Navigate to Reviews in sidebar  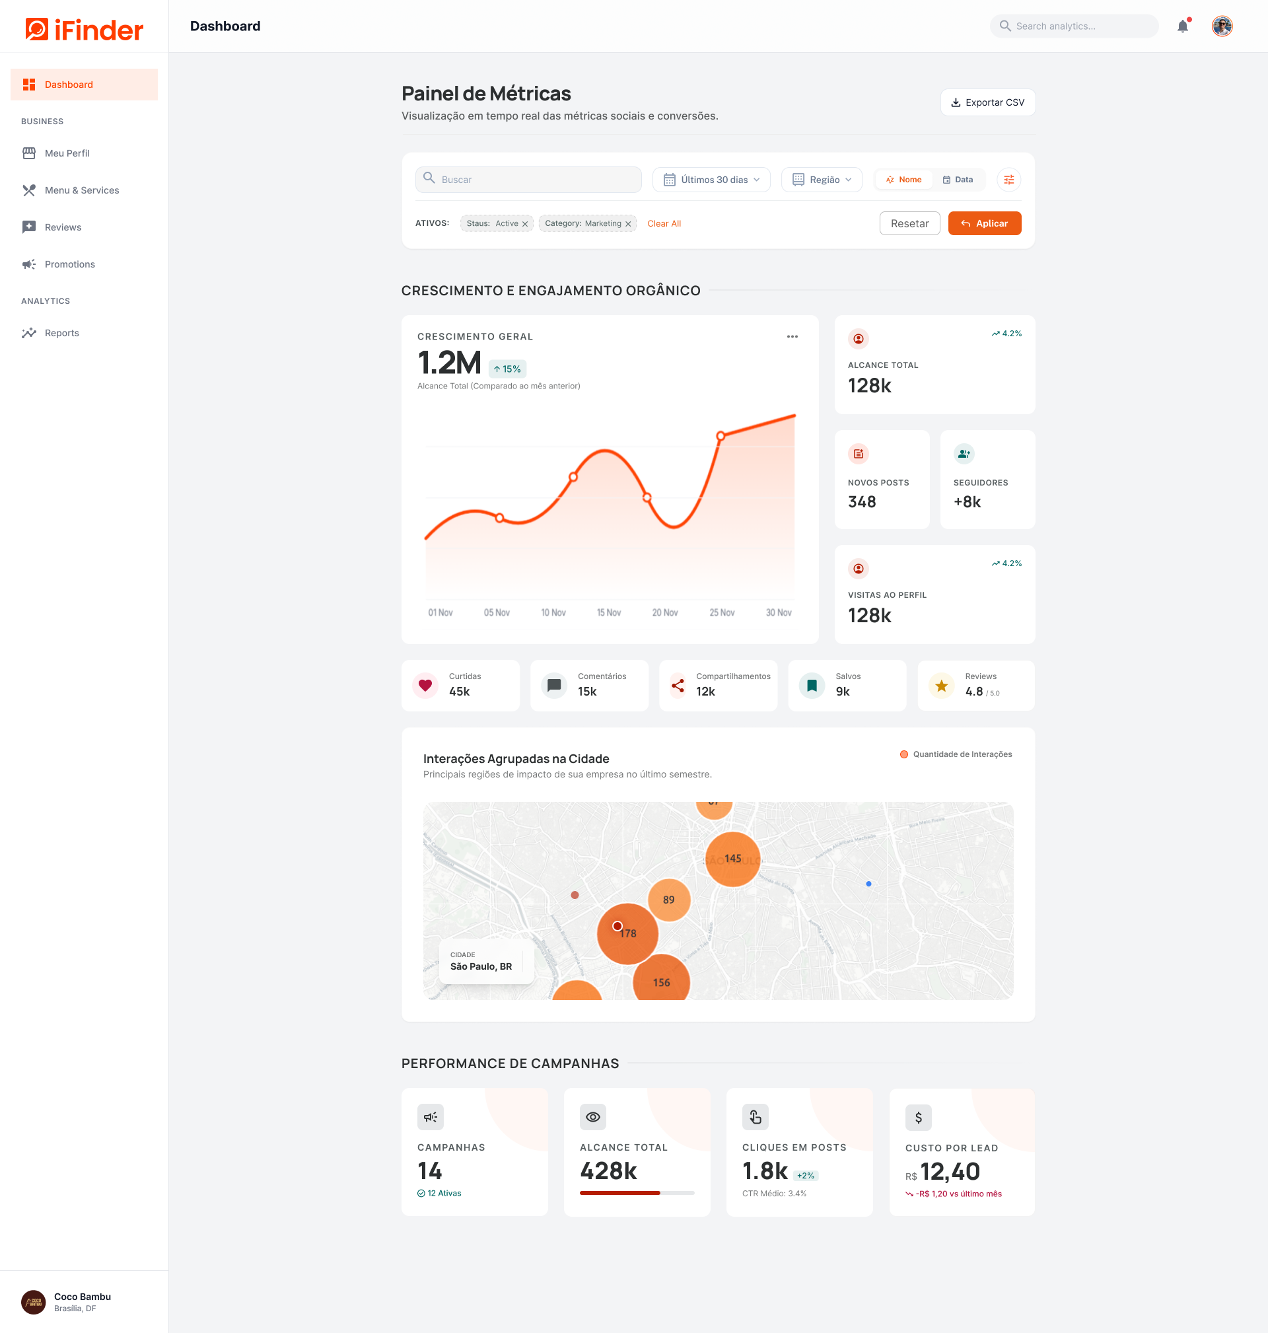pyautogui.click(x=85, y=227)
